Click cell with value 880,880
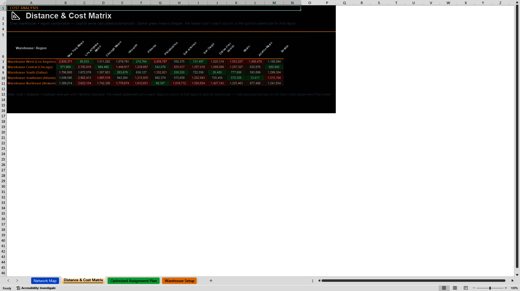 tap(274, 67)
